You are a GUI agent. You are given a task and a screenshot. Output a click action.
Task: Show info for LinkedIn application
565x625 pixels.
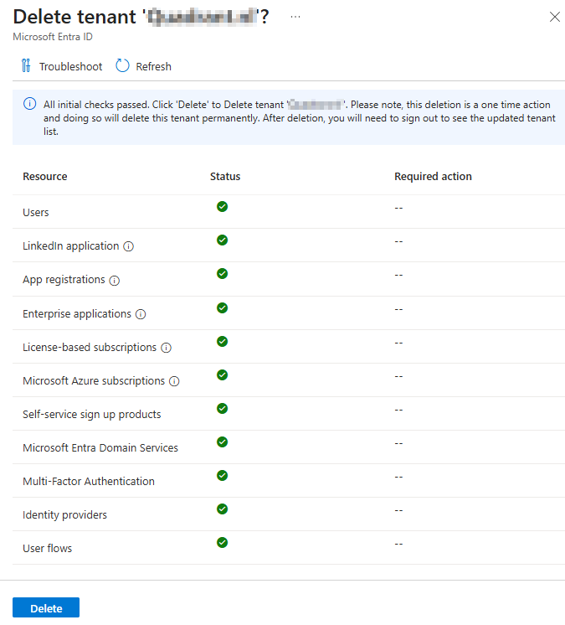pos(128,246)
